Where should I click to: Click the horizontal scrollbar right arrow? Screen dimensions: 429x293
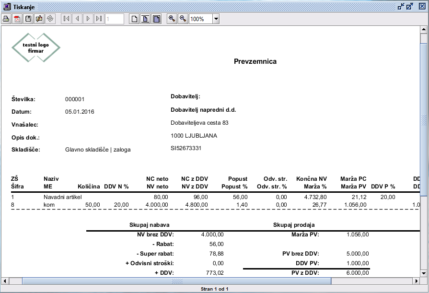tap(416, 281)
